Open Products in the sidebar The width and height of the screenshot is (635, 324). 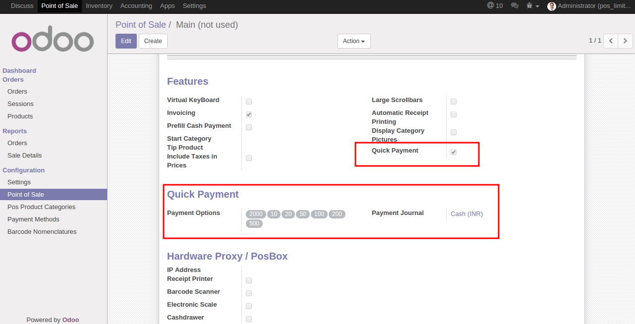(x=20, y=116)
